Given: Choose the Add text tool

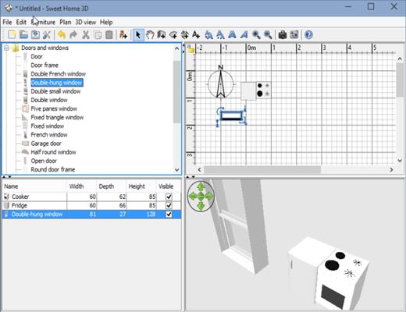Looking at the screenshot, I should [196, 34].
